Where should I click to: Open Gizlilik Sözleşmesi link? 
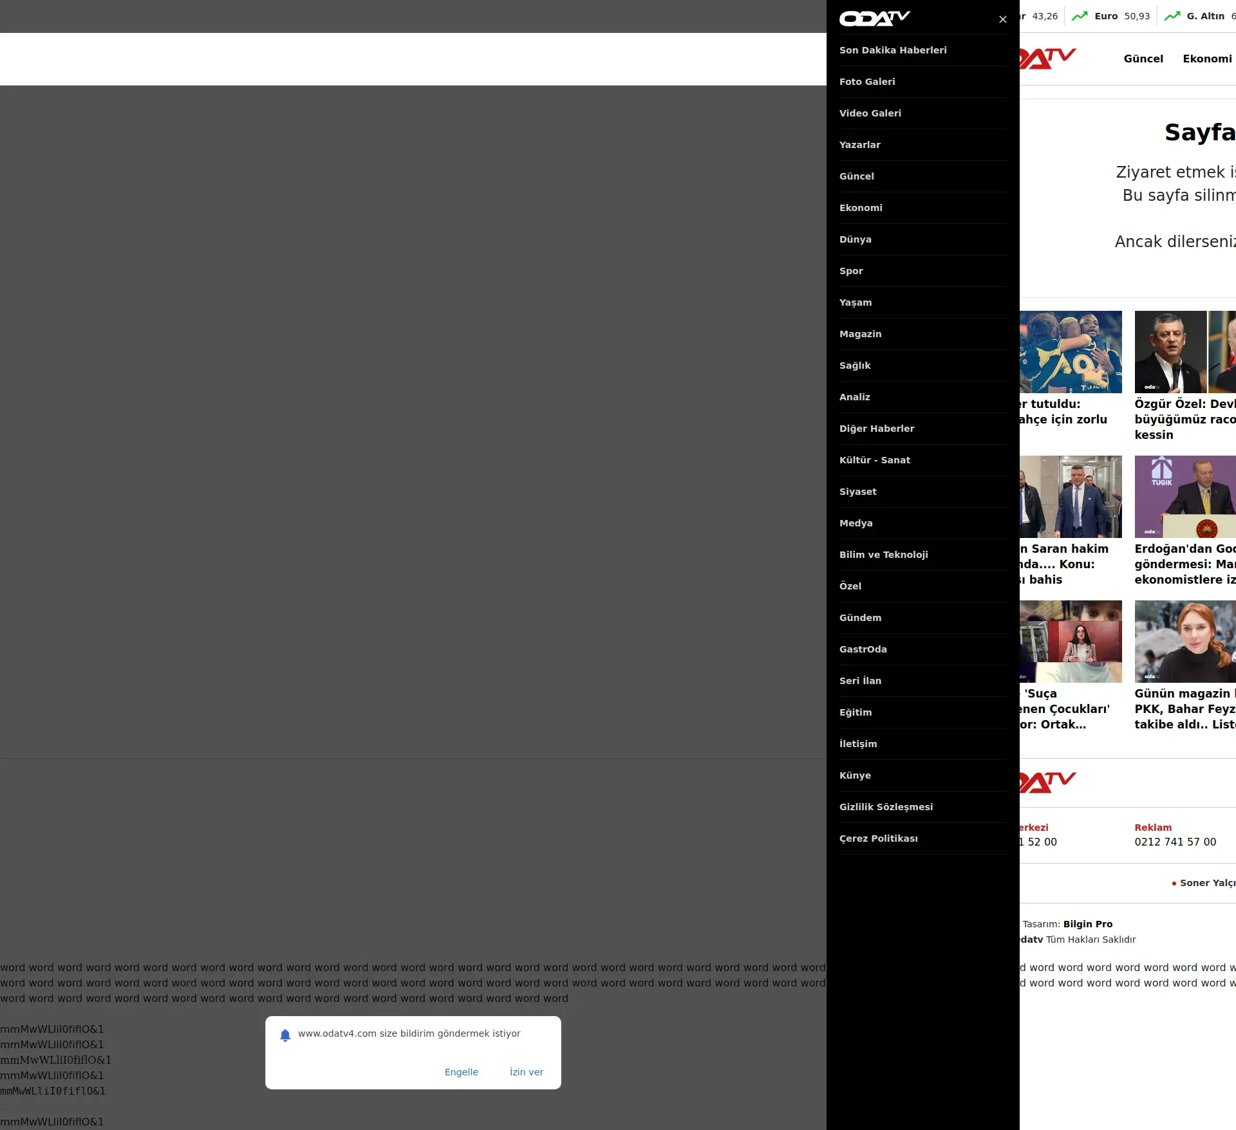(x=886, y=807)
